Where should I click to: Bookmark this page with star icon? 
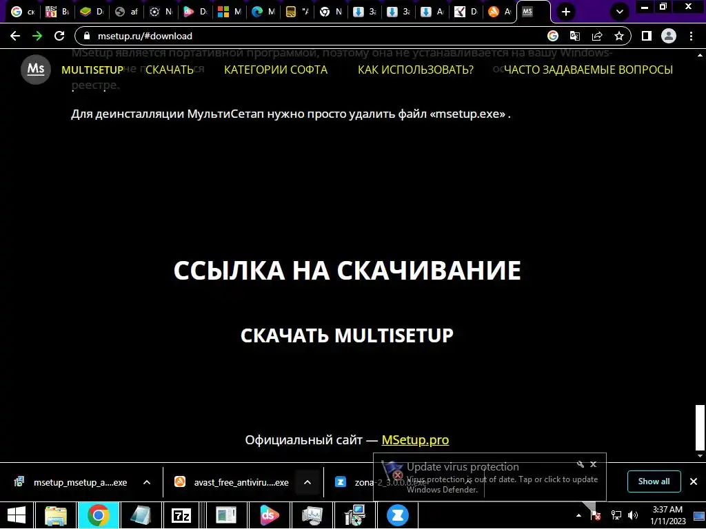[619, 36]
